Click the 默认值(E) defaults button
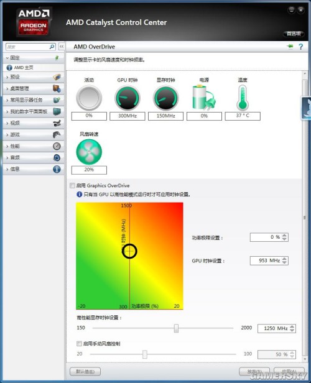 85,372
